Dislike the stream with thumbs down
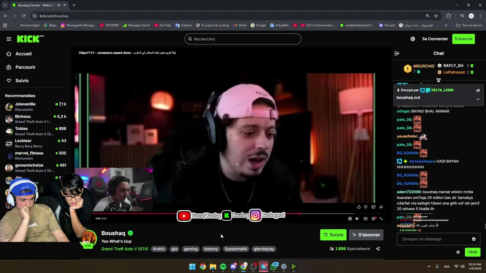The width and height of the screenshot is (486, 273). point(366,207)
